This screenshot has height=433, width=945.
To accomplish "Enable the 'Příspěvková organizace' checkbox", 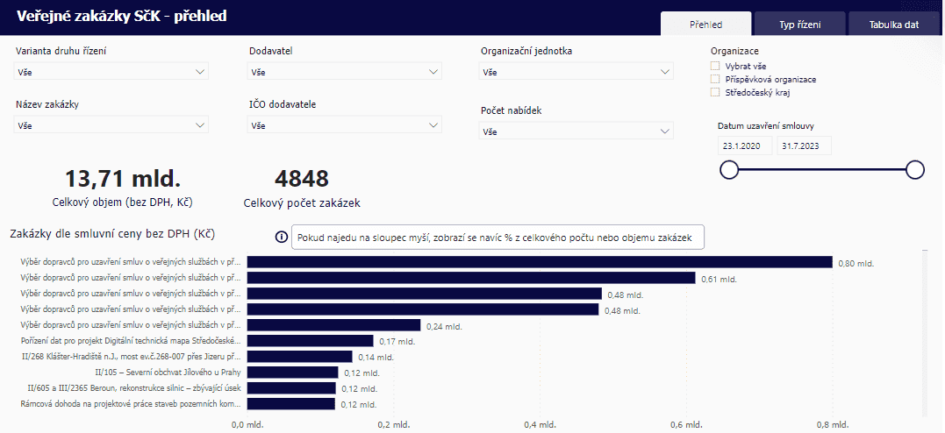I will pyautogui.click(x=715, y=79).
